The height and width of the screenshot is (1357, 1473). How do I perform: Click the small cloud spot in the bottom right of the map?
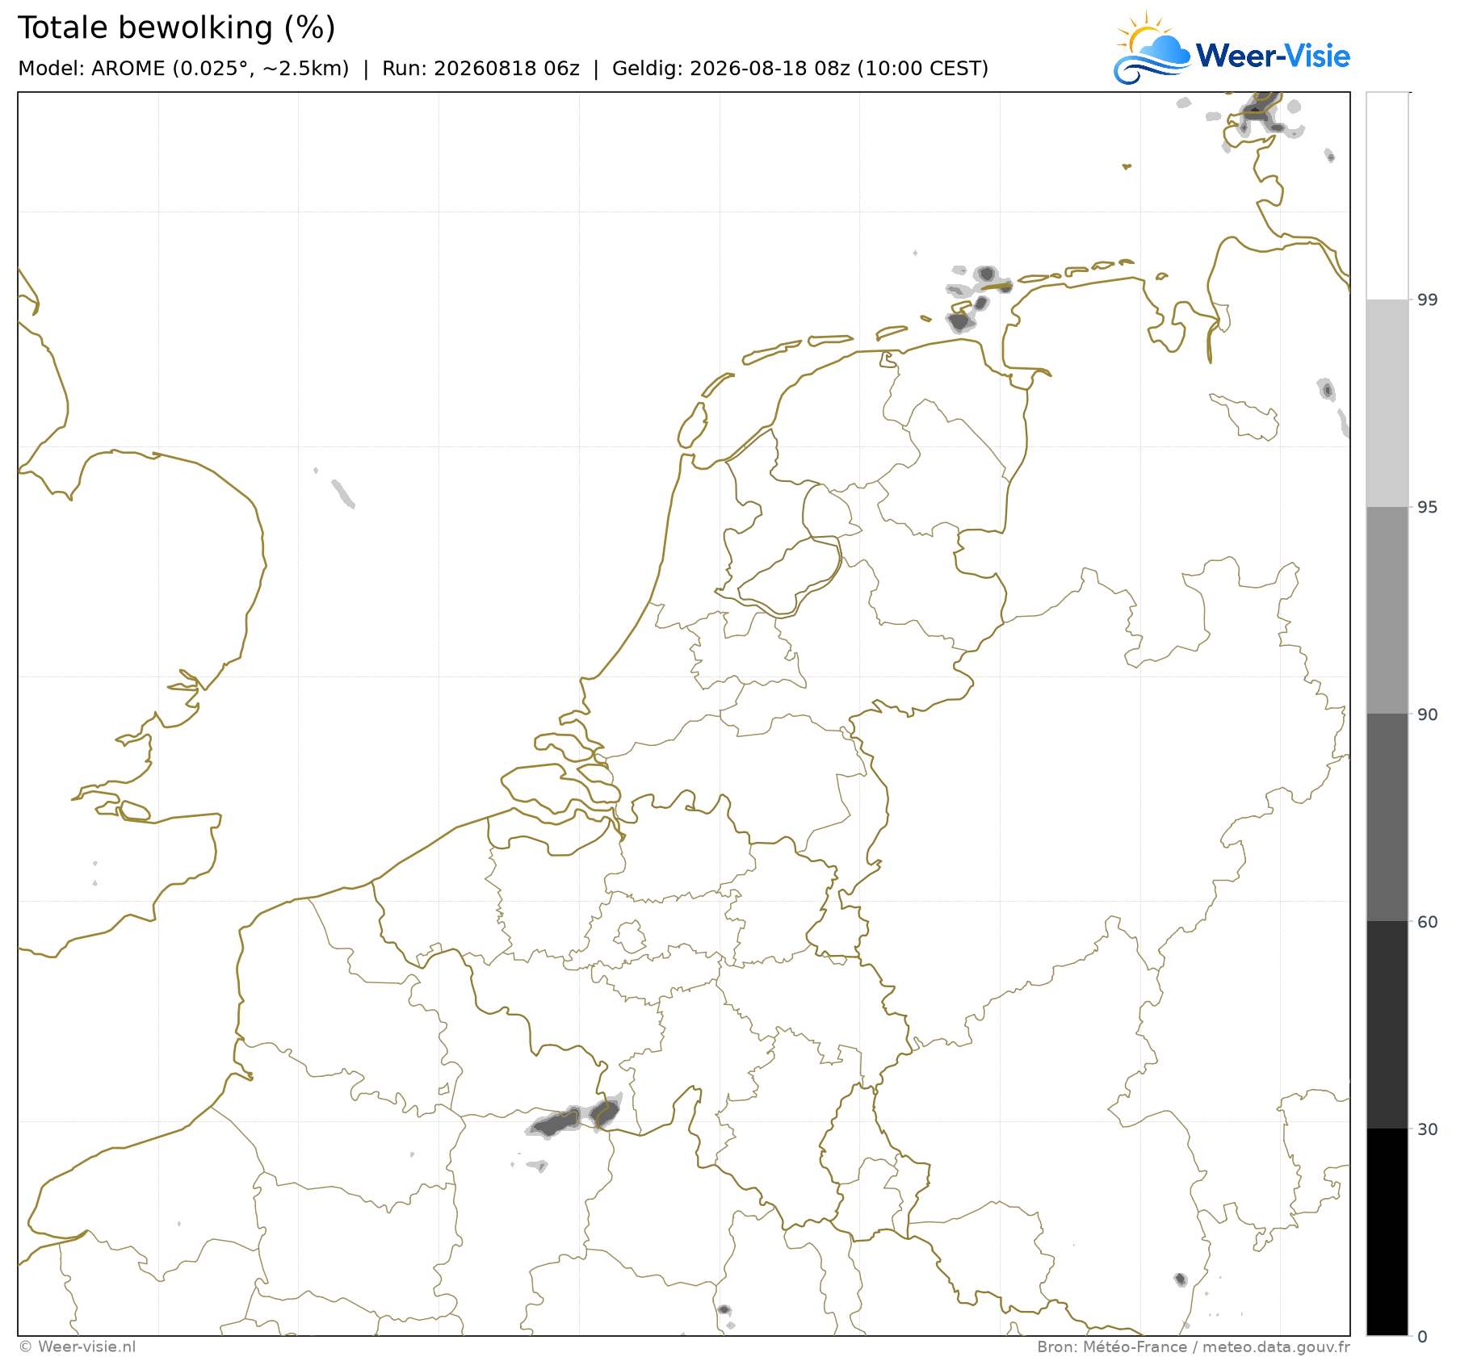coord(1181,1280)
